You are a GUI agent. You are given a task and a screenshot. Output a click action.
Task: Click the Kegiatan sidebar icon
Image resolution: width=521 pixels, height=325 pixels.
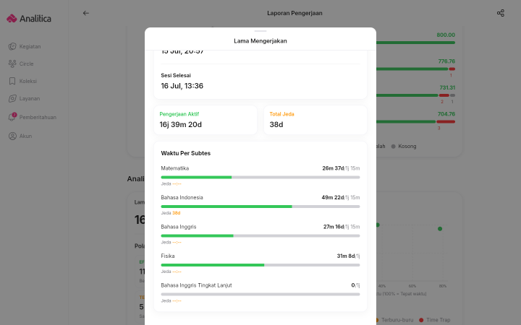coord(12,46)
